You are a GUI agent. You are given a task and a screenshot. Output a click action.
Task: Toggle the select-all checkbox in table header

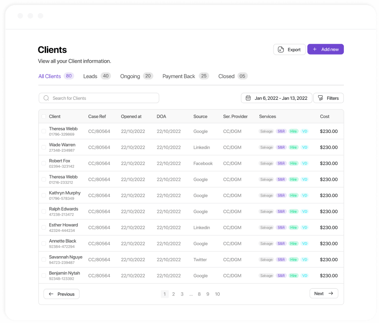coord(44,117)
